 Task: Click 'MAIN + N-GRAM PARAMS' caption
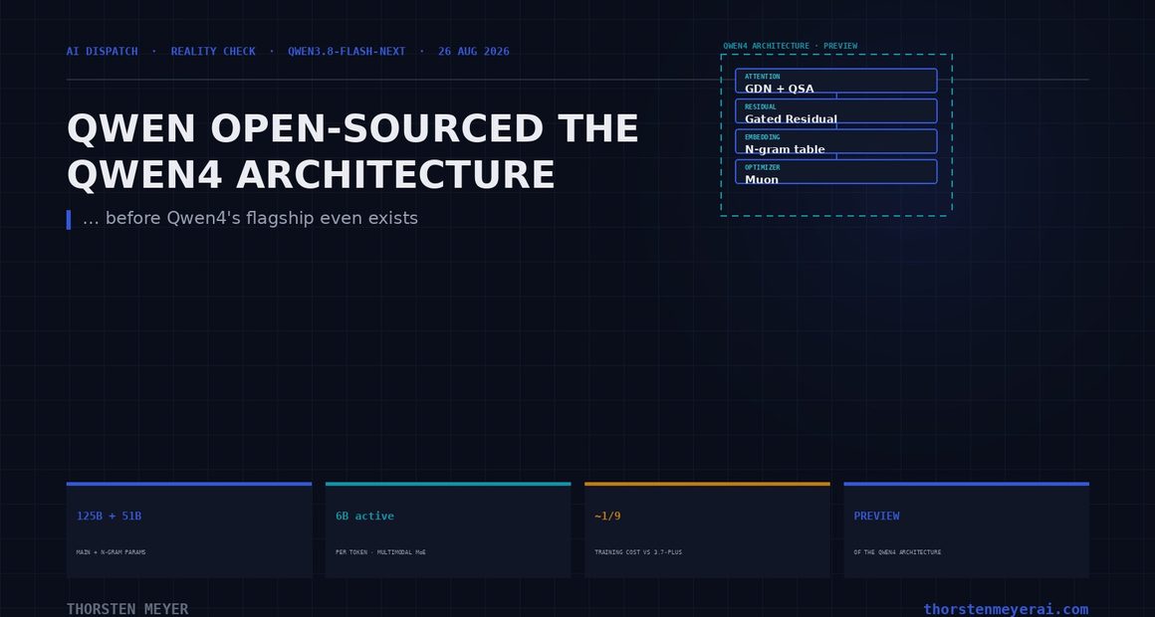click(112, 552)
